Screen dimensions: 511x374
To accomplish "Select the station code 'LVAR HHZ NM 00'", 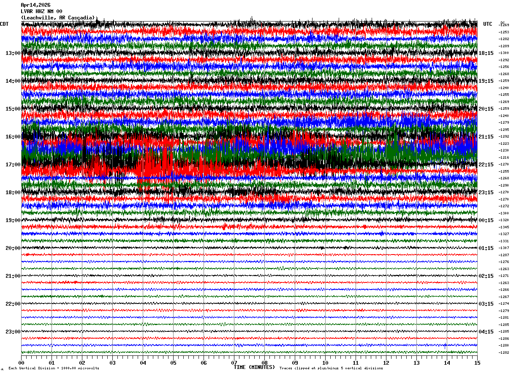I will (41, 11).
